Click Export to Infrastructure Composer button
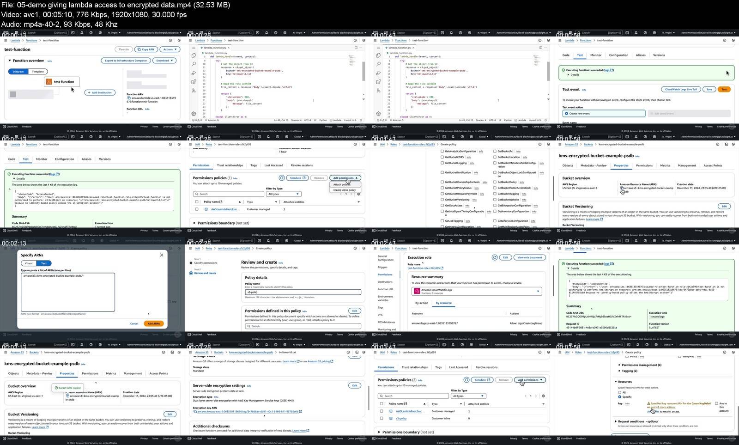This screenshot has width=739, height=445. click(x=126, y=61)
